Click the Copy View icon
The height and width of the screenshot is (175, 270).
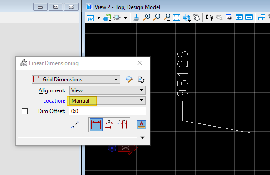[x=262, y=17]
